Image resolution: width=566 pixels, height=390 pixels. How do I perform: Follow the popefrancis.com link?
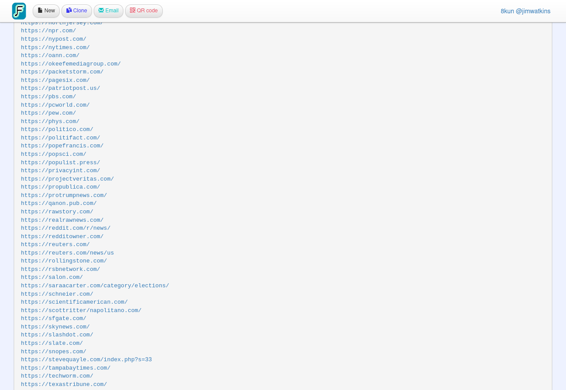pos(62,146)
